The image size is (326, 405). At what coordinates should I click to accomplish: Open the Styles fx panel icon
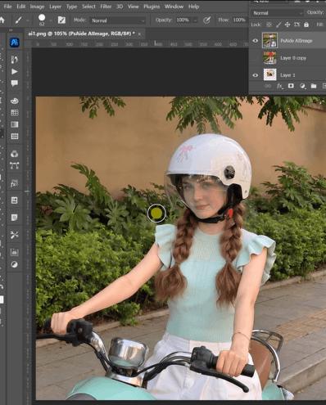(14, 183)
